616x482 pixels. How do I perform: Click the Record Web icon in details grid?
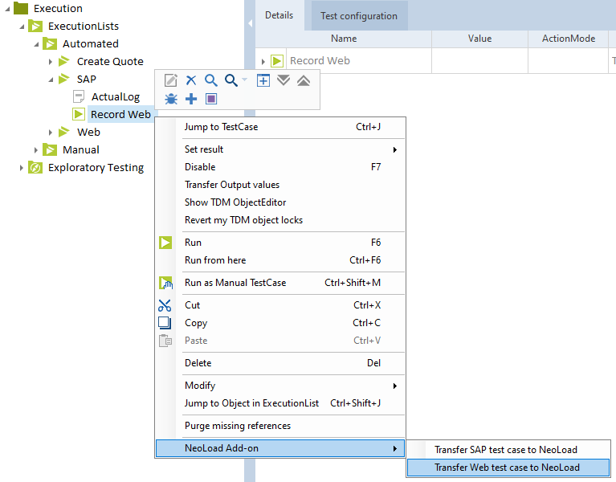[277, 60]
